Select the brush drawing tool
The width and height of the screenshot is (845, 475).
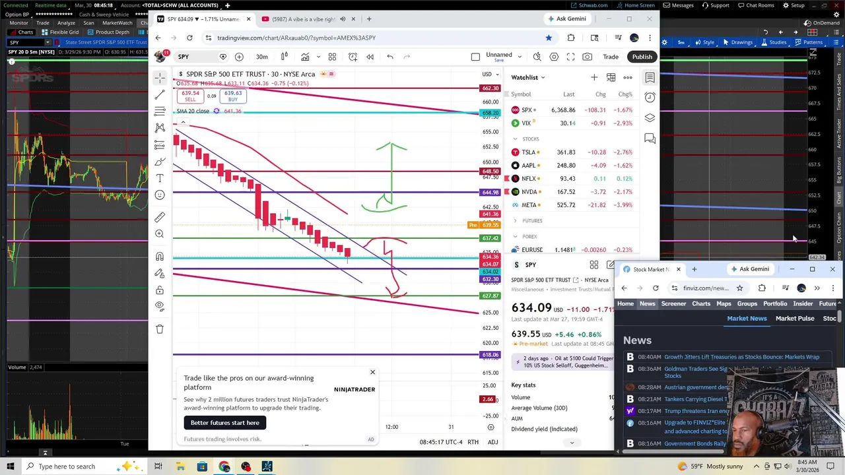coord(160,162)
